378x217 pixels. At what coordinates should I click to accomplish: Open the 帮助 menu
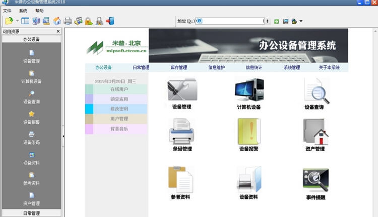tap(39, 11)
